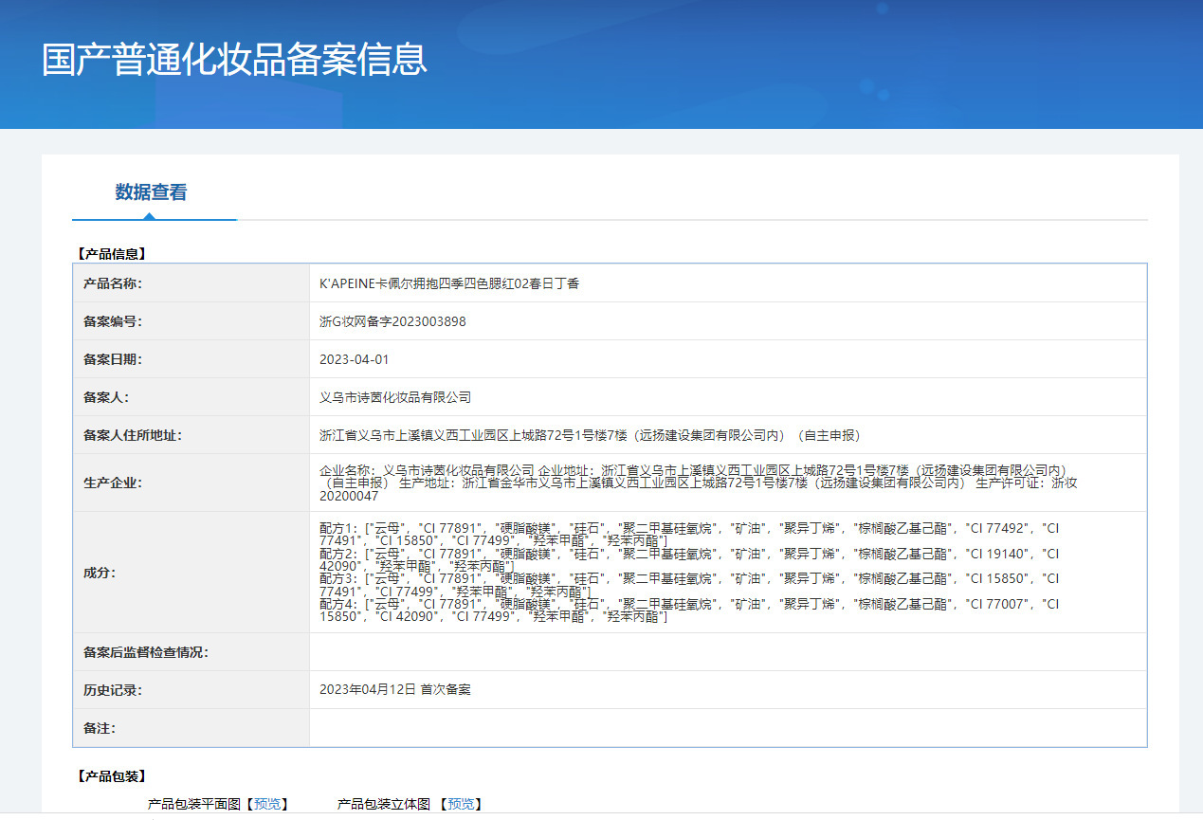Select product name K'APEINE卡佩尔拥抱四季四色腮红02春日丁香
1203x820 pixels.
pos(449,283)
